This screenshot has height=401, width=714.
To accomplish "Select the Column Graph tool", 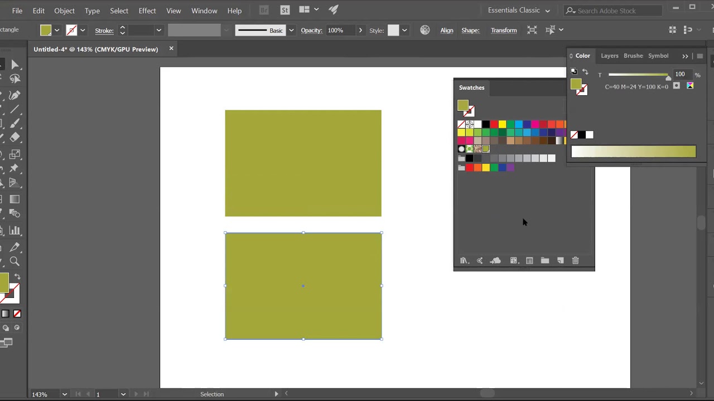I will point(15,231).
